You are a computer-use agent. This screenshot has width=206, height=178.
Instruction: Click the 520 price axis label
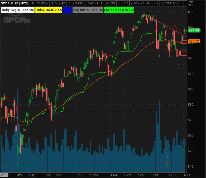pyautogui.click(x=191, y=151)
